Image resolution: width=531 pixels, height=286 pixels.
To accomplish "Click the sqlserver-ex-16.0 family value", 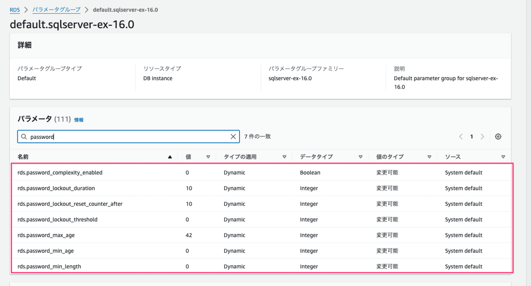I will click(x=290, y=78).
